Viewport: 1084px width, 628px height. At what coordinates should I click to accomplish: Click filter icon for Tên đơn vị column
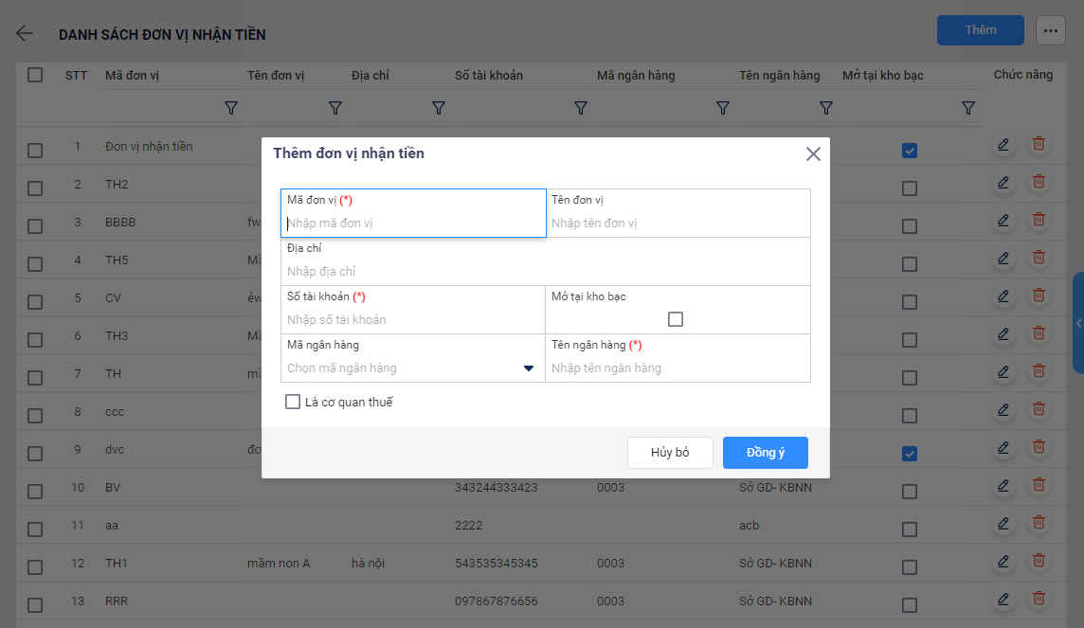pyautogui.click(x=335, y=109)
